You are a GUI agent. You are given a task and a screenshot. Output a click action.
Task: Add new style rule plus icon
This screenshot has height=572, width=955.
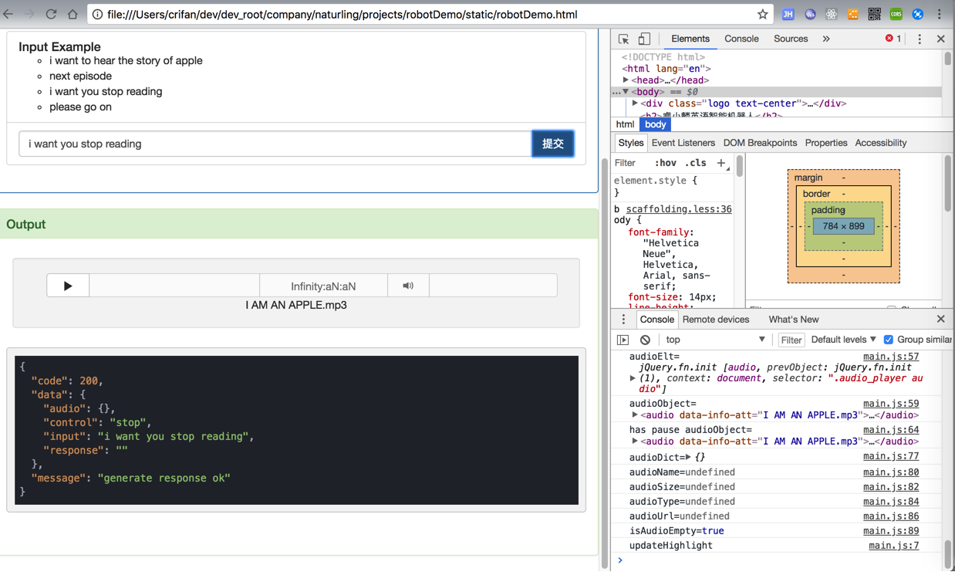coord(721,163)
